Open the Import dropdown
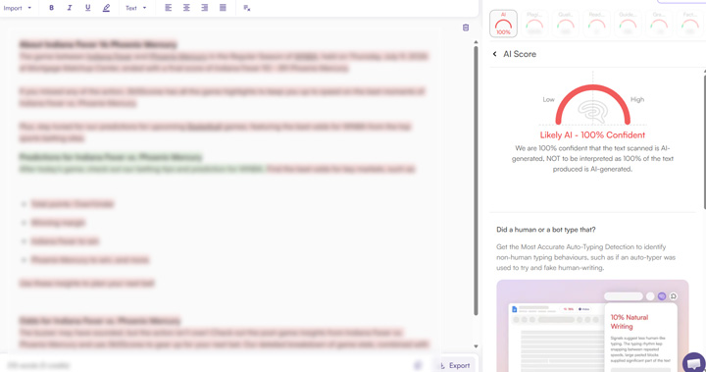This screenshot has width=706, height=372. [18, 8]
